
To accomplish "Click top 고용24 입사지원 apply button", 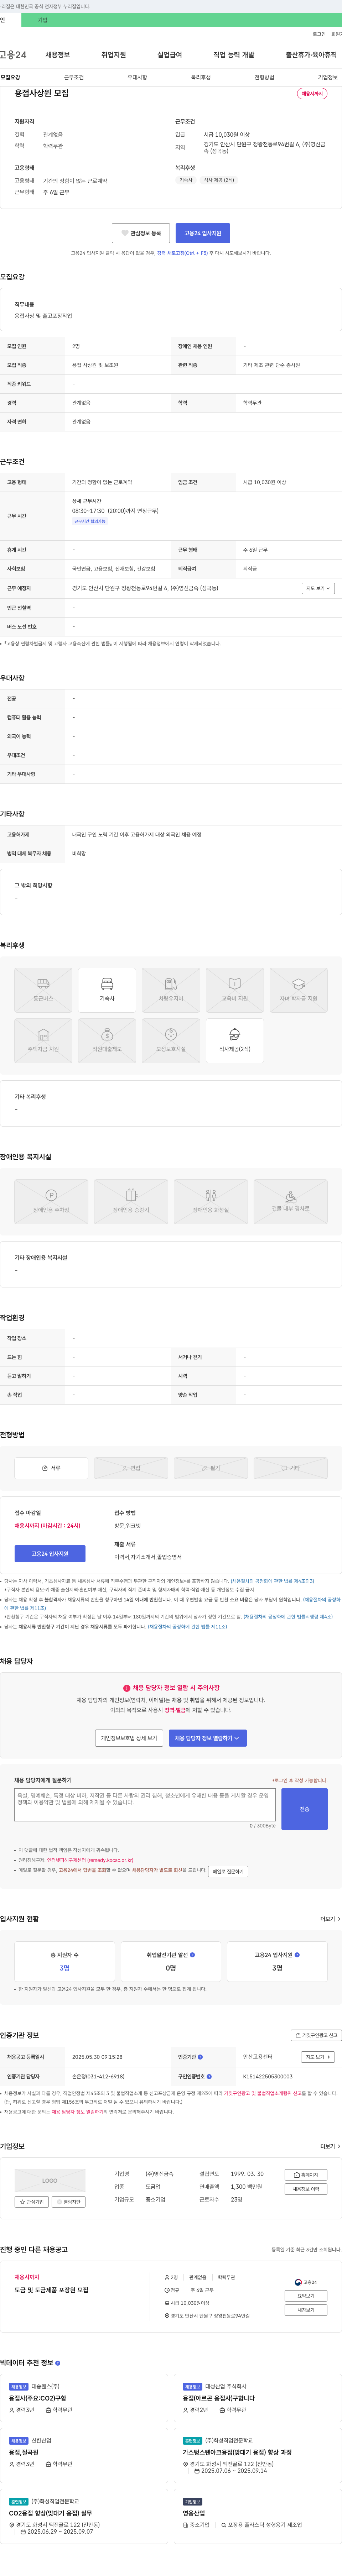I will tap(203, 233).
